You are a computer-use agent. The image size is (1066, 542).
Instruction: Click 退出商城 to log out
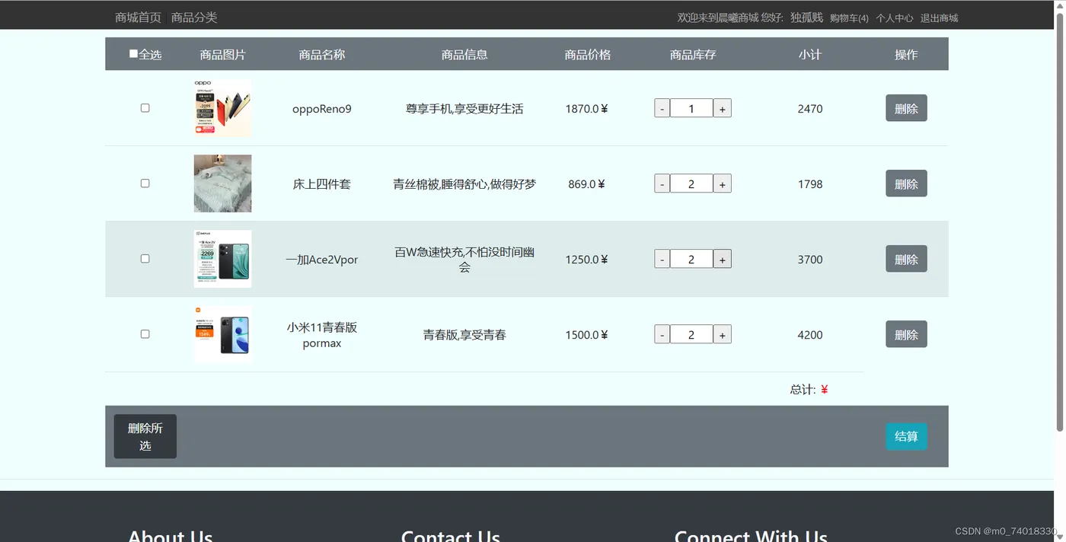[939, 18]
